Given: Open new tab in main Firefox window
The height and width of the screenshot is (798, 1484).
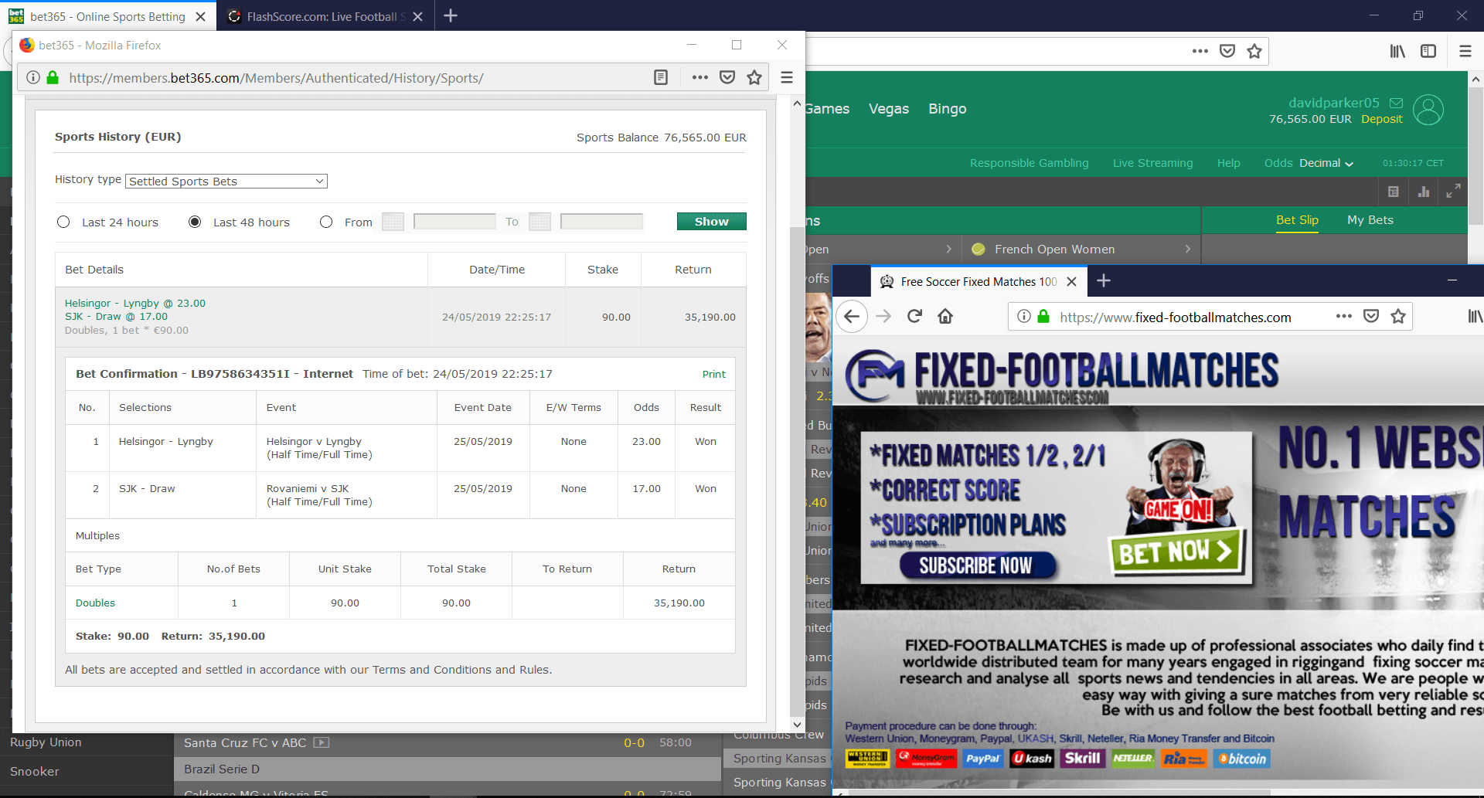Looking at the screenshot, I should [451, 16].
